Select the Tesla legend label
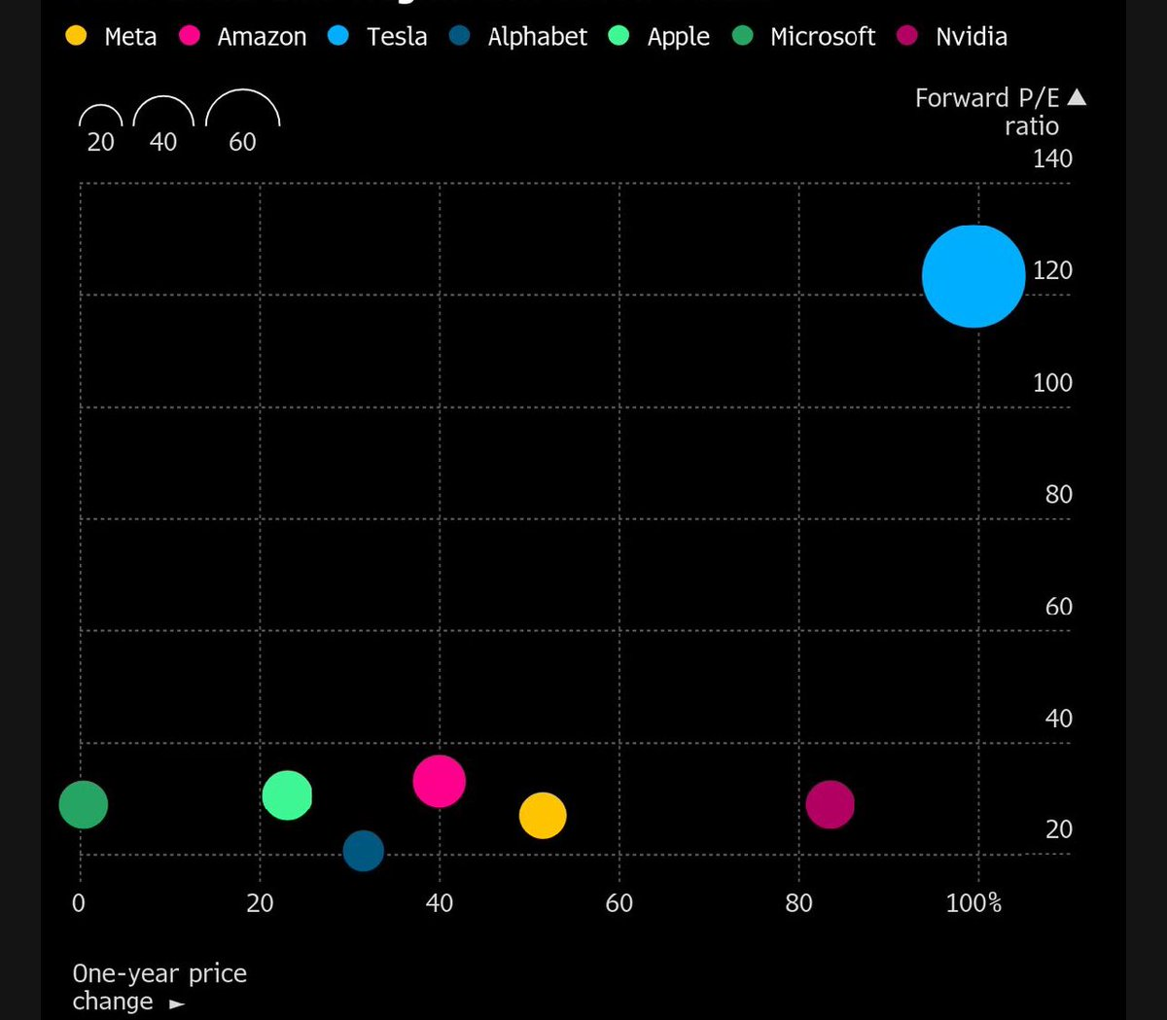1167x1020 pixels. click(x=397, y=37)
